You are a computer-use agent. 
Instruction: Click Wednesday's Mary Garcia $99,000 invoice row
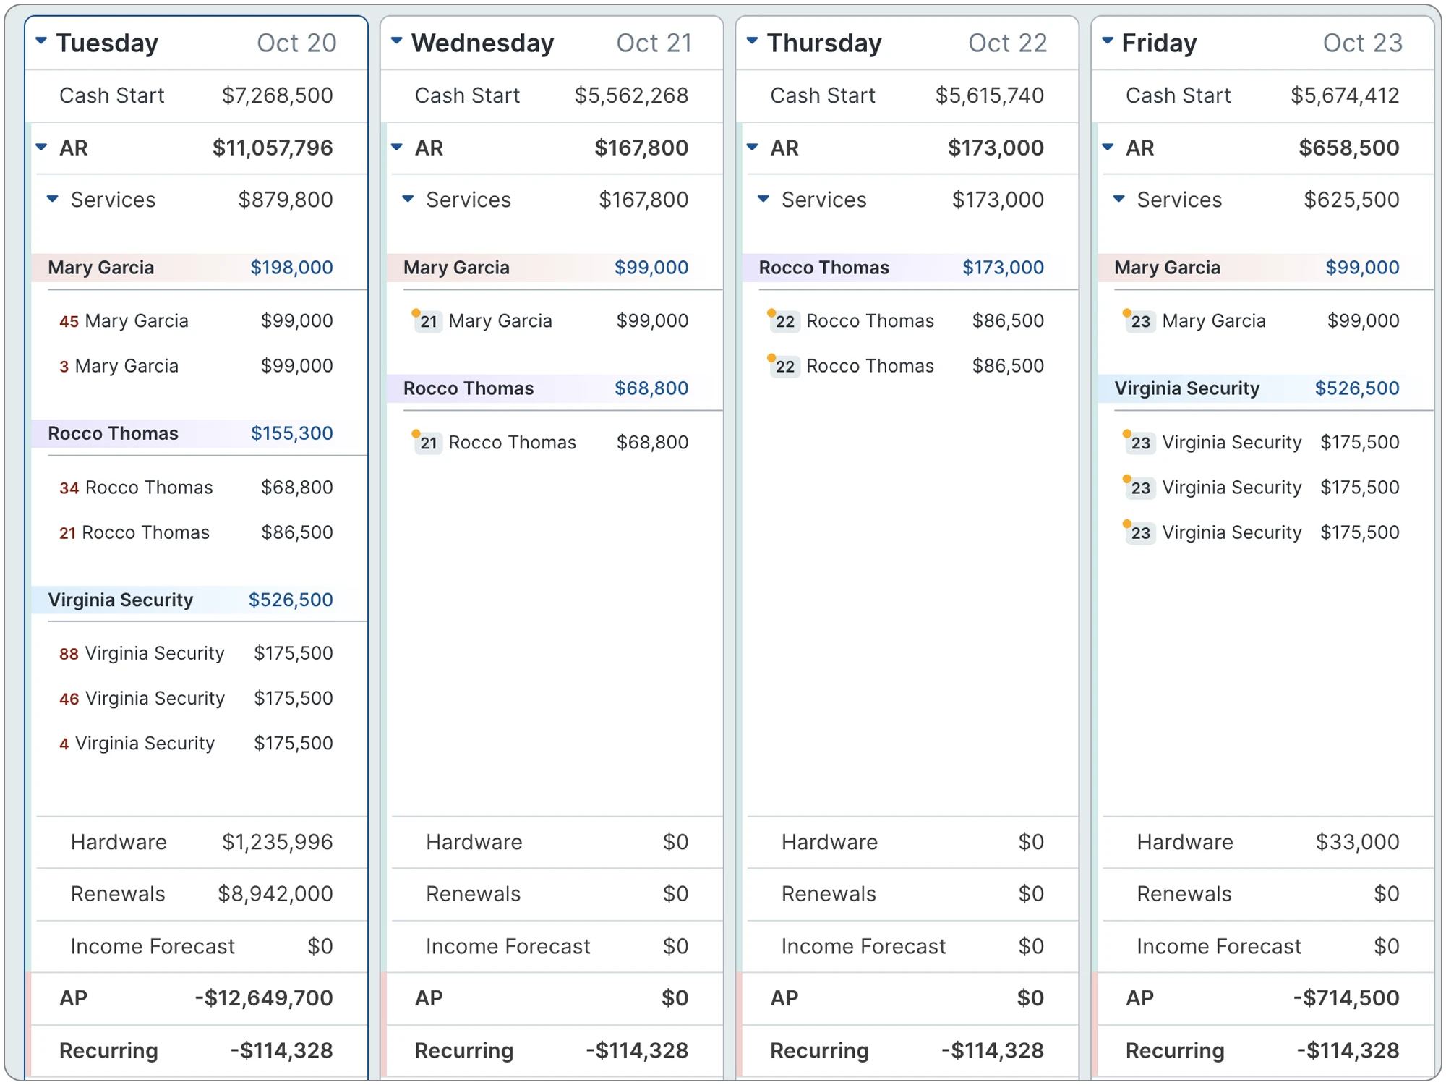[x=551, y=320]
